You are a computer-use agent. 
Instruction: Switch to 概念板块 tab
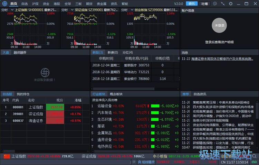tap(116, 94)
